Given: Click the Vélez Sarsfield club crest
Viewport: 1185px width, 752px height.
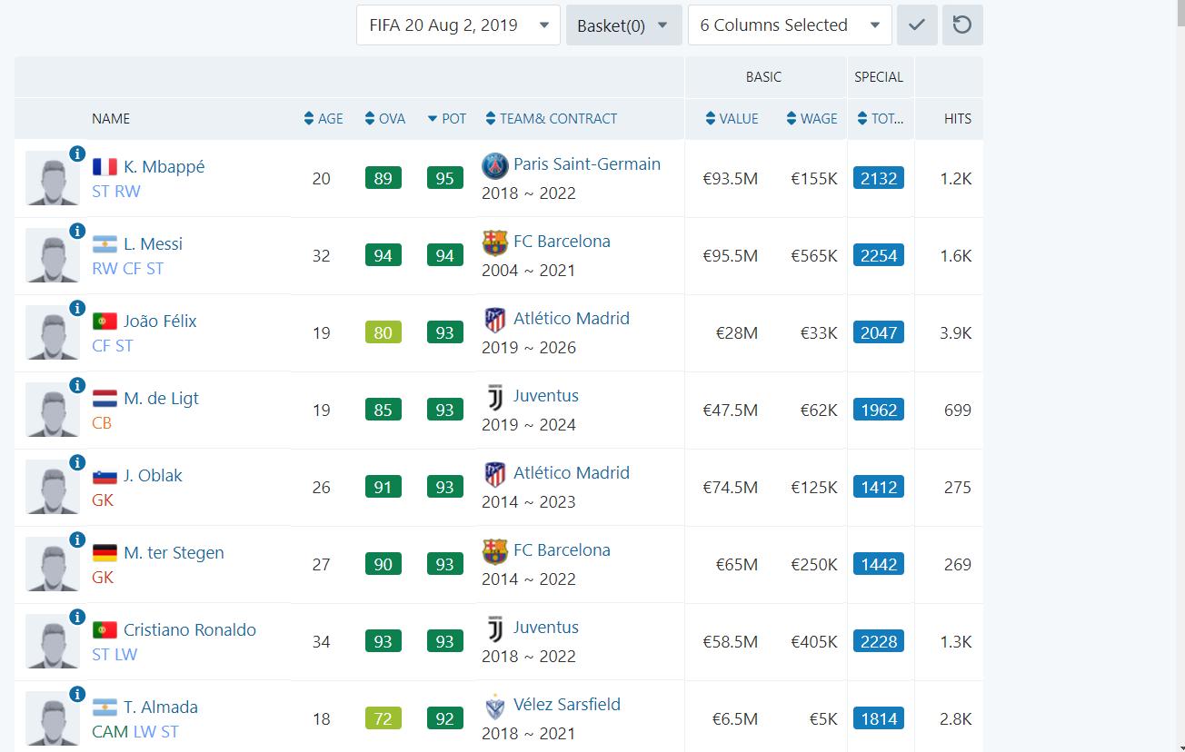Looking at the screenshot, I should coord(494,706).
